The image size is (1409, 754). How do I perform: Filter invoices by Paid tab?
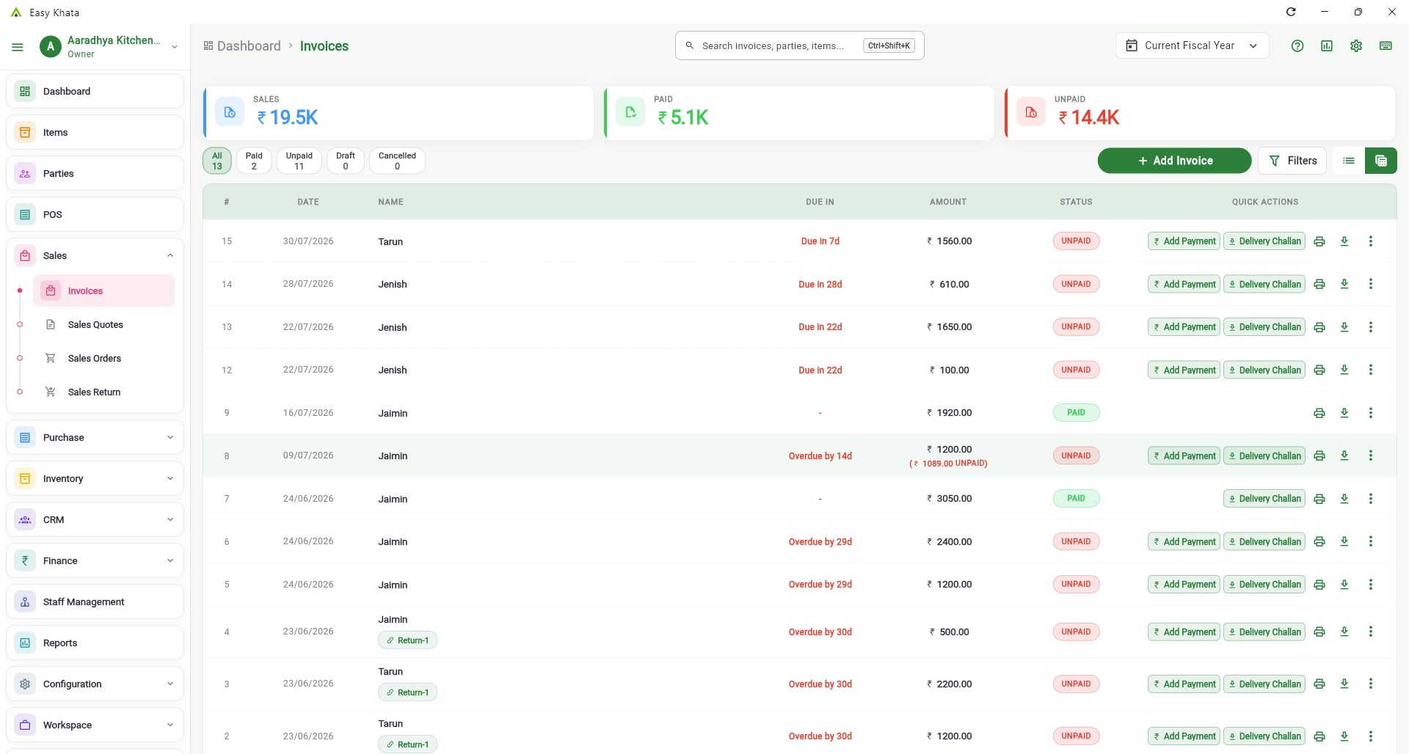pos(254,161)
